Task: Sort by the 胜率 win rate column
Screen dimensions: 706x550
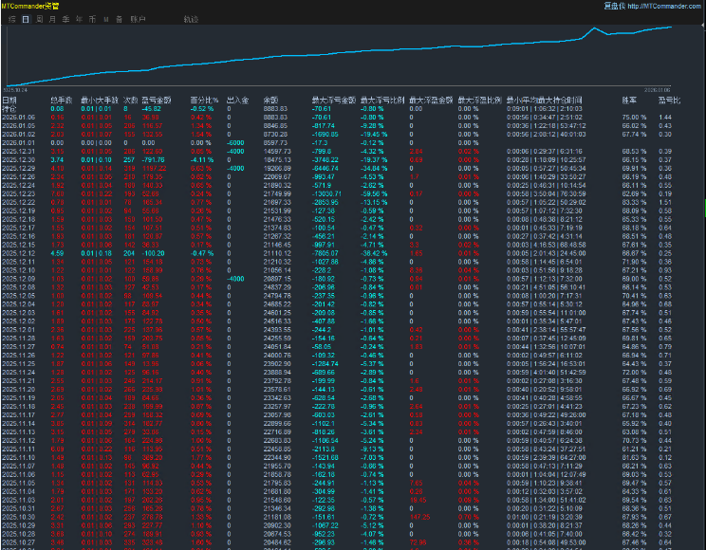Action: click(629, 100)
